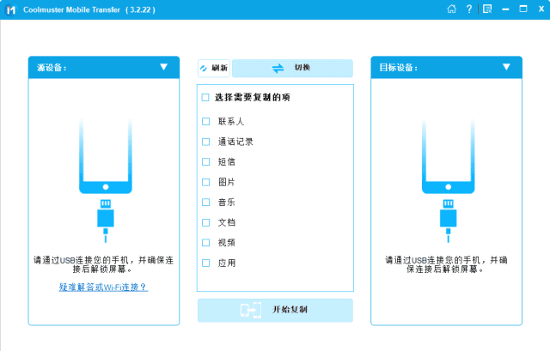The image size is (550, 351).
Task: Check the 应用 apps checkbox
Action: pos(206,263)
